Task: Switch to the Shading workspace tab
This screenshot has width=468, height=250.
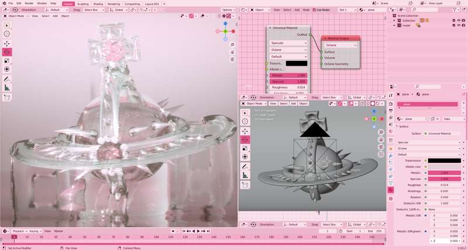Action: pyautogui.click(x=98, y=4)
